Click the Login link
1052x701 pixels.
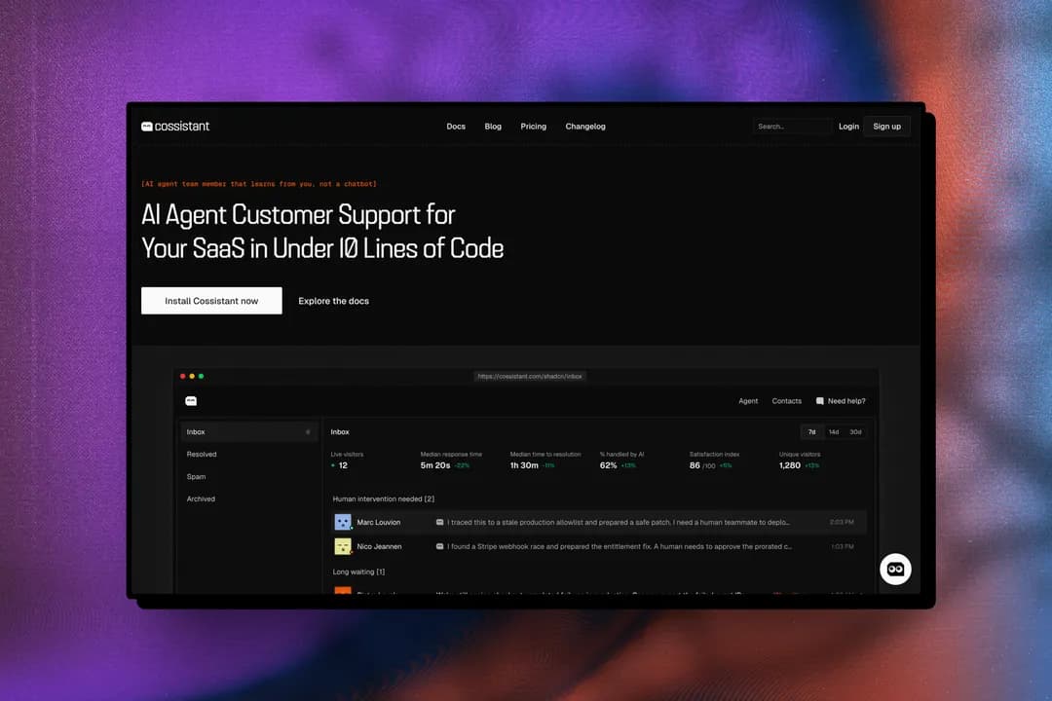[848, 127]
